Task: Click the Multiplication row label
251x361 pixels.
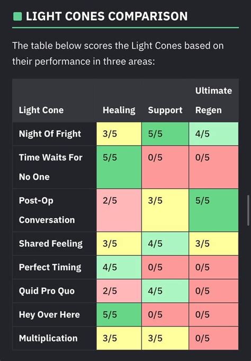Action: click(x=48, y=338)
